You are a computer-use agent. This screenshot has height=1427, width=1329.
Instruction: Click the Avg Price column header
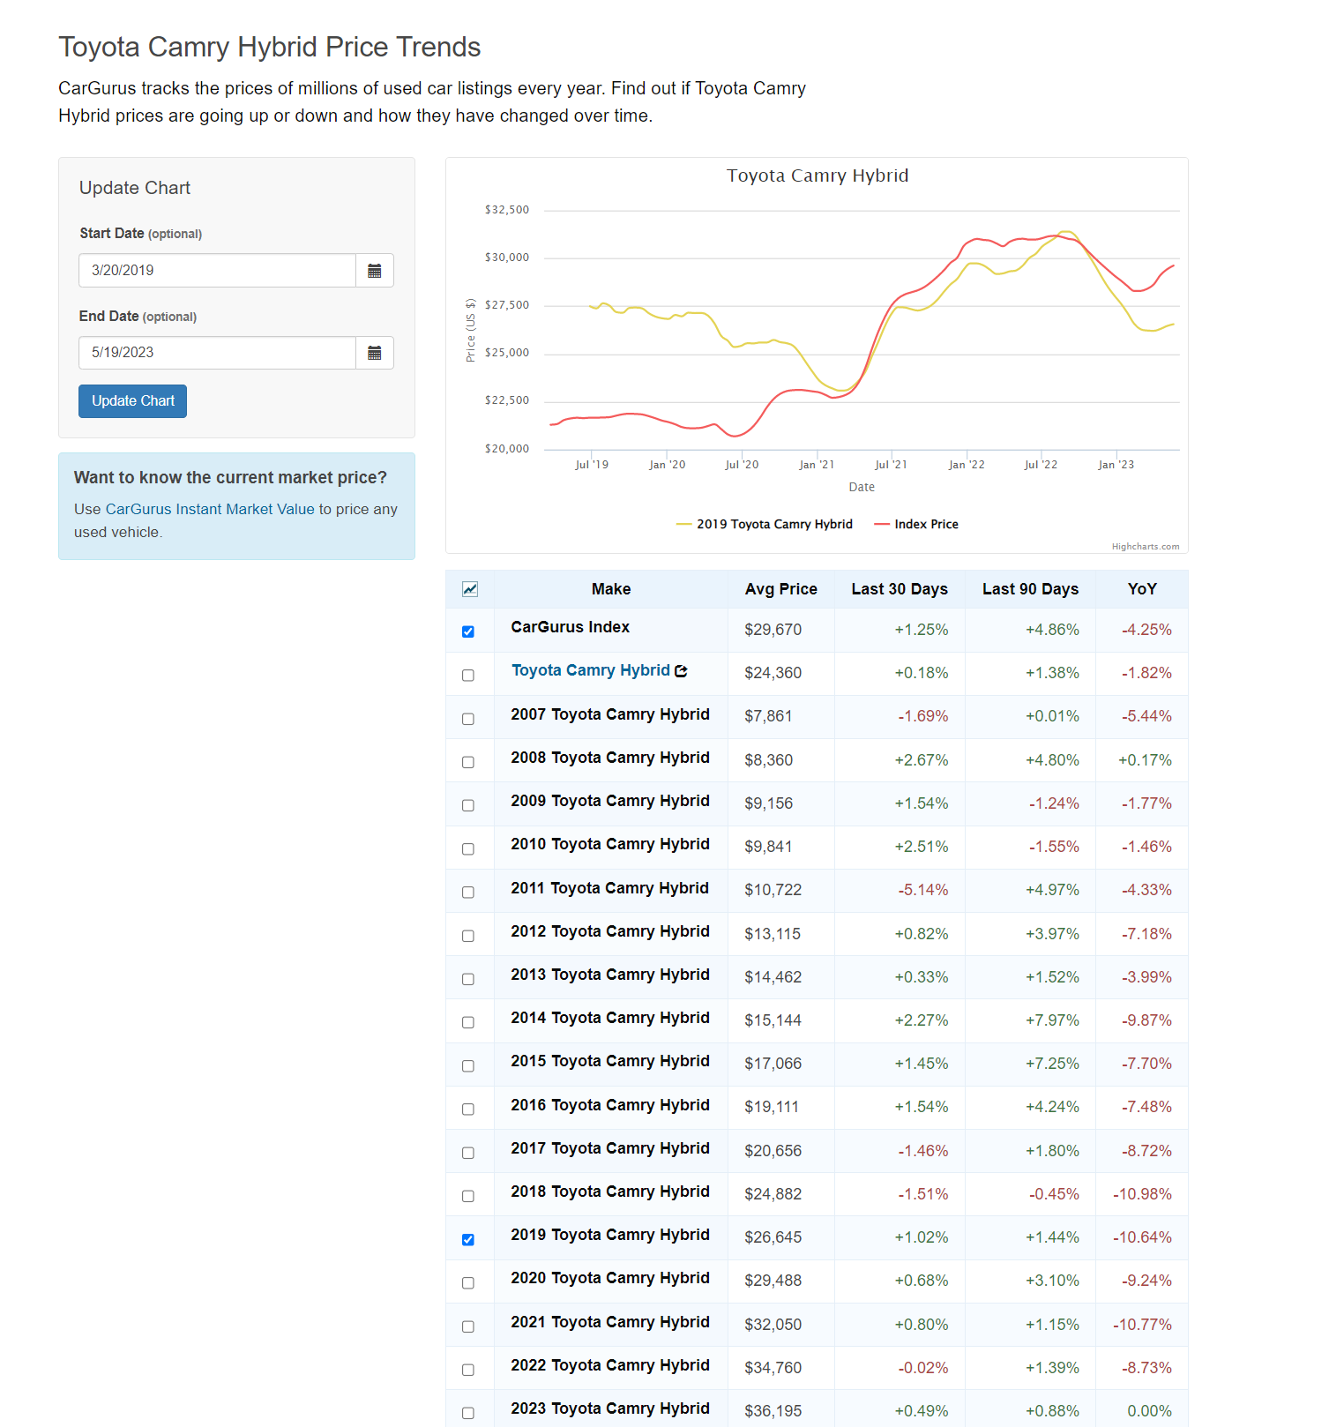780,589
